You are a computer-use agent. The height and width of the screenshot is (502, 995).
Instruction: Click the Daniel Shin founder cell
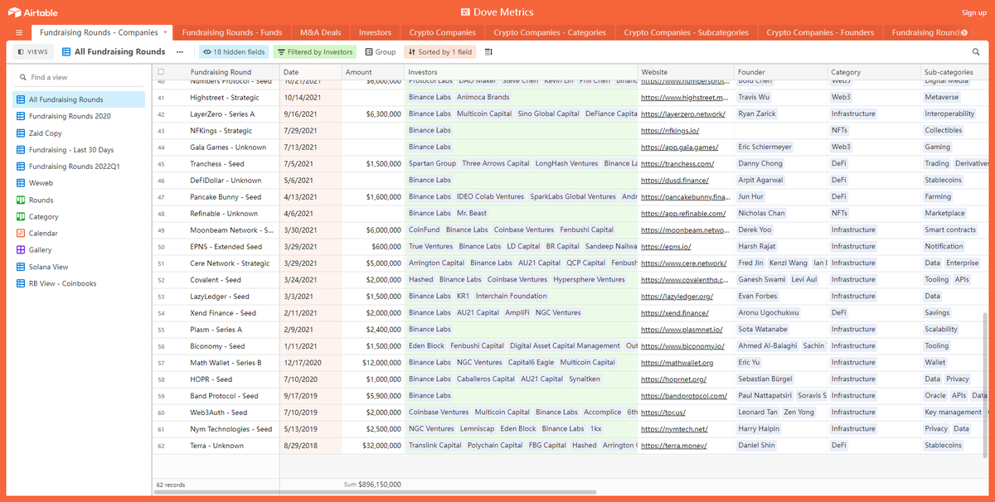780,445
